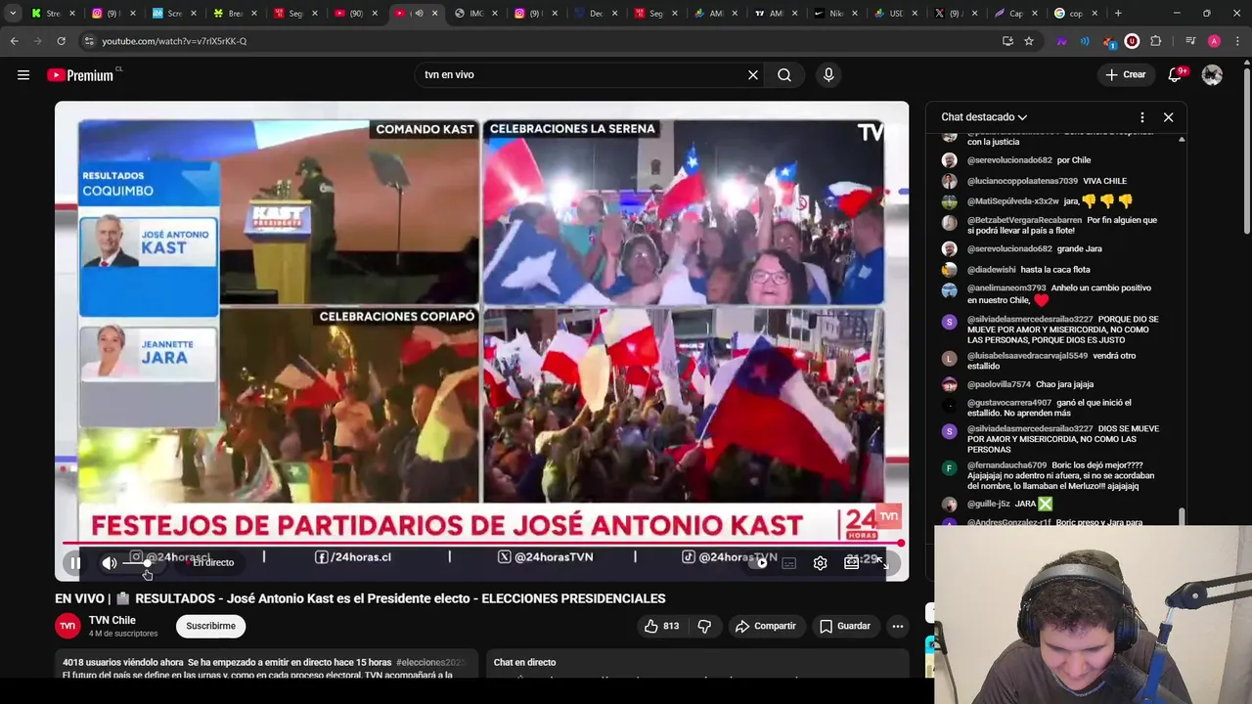Dislike the video
1252x704 pixels.
pos(704,626)
